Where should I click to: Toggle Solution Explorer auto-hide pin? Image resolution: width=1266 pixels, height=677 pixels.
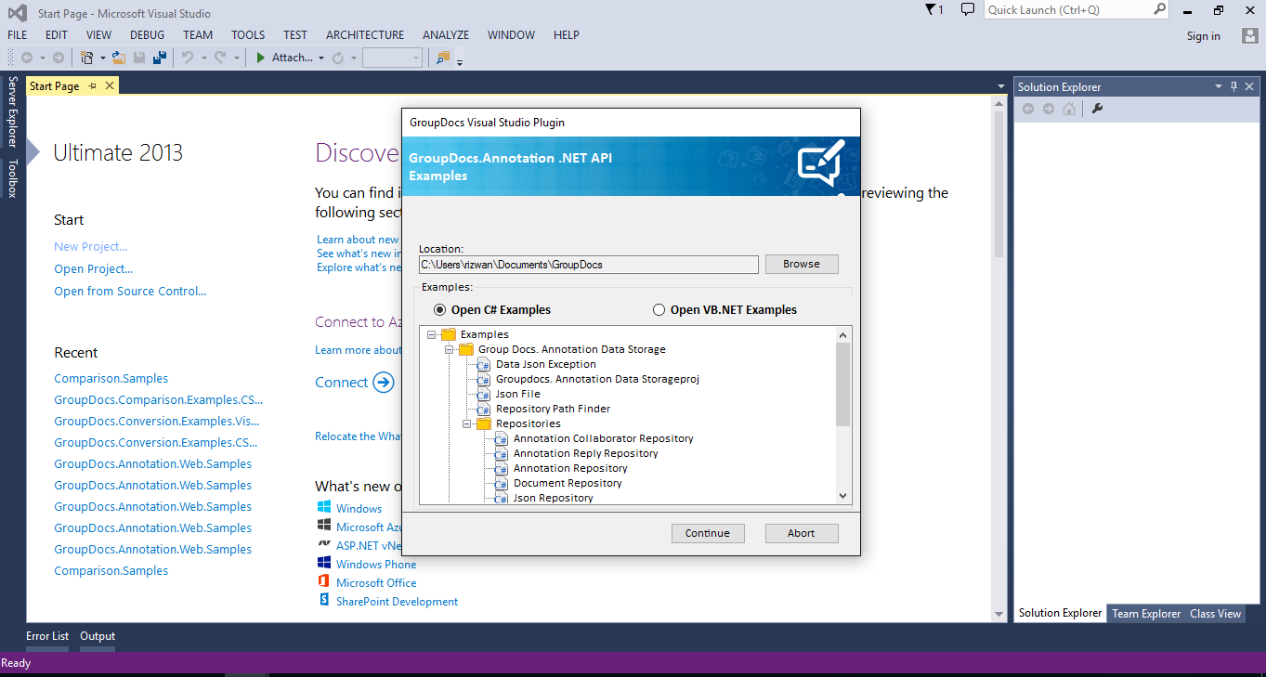[x=1234, y=86]
